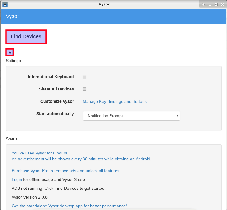The image size is (227, 210).
Task: Open the Start automatically dropdown
Action: [x=131, y=116]
